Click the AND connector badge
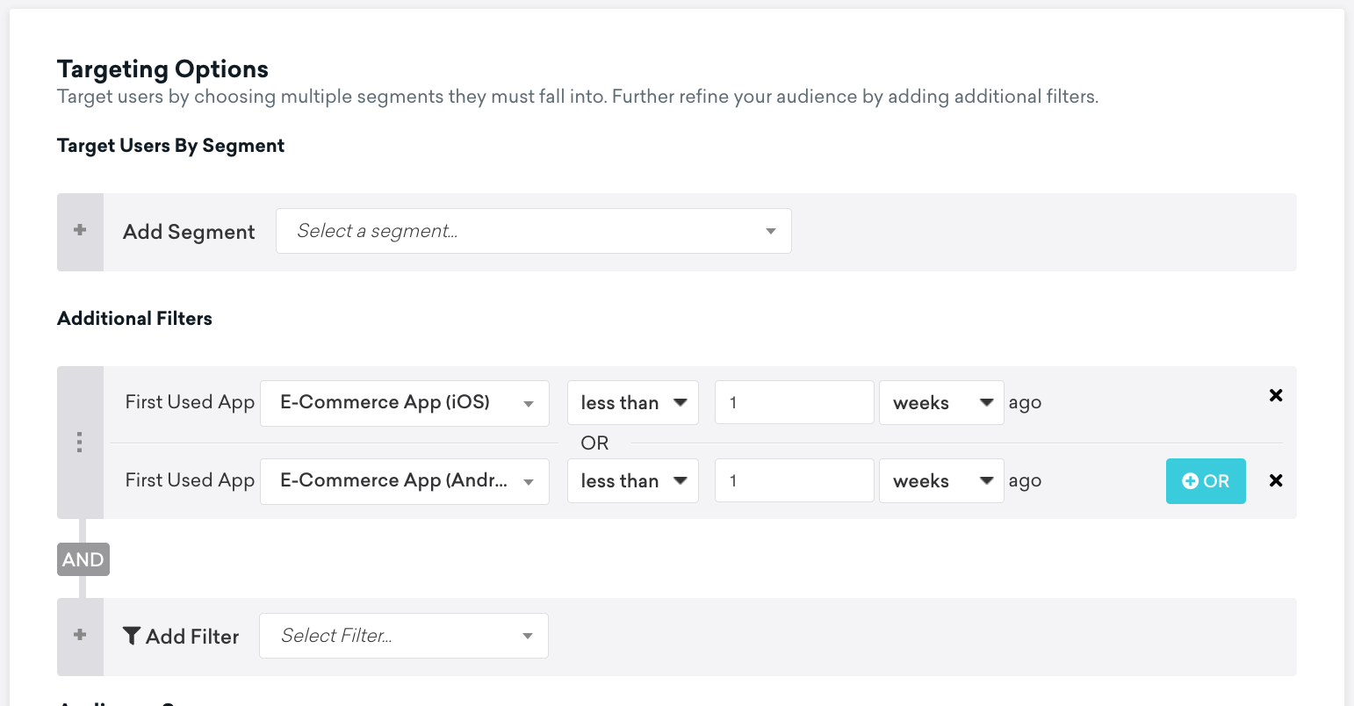1354x706 pixels. point(83,559)
